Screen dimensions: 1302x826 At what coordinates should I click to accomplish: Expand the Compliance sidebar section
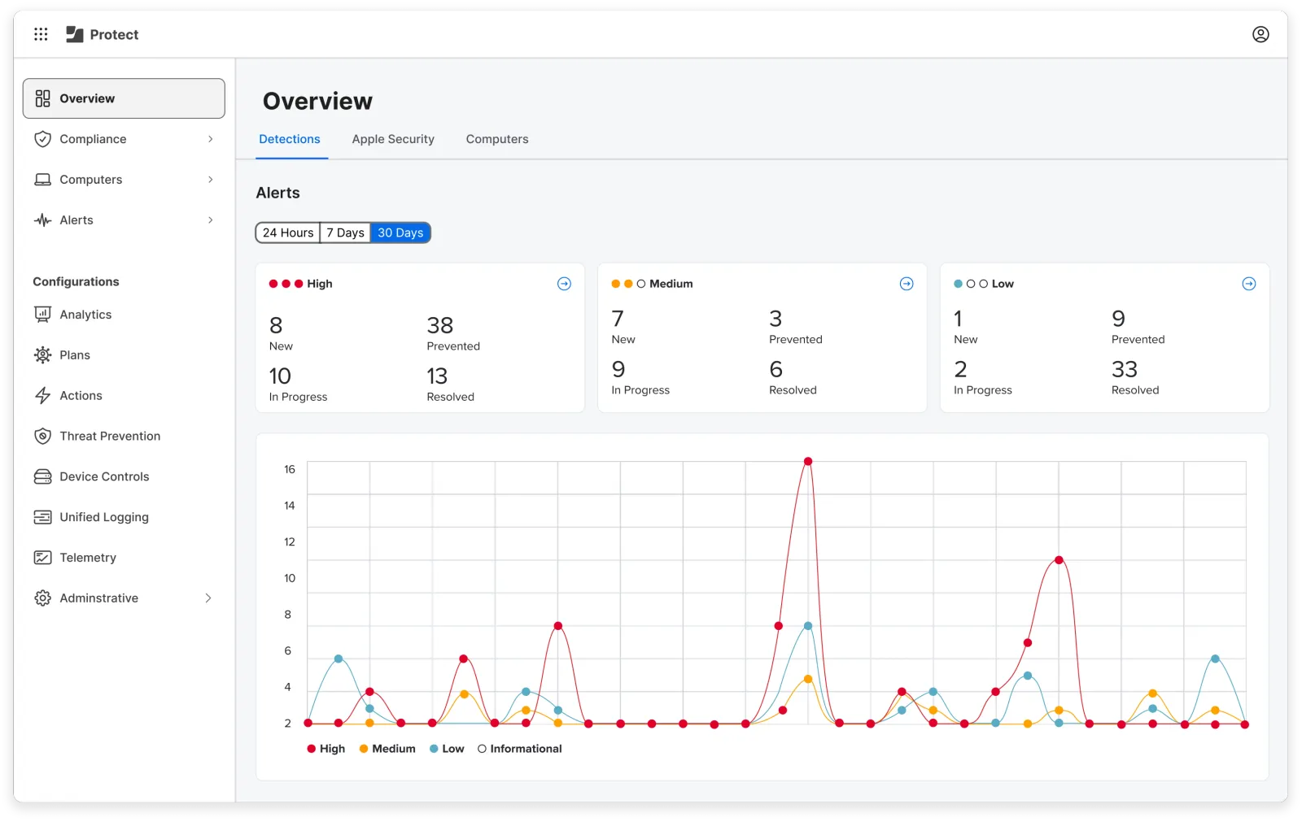[x=92, y=138]
